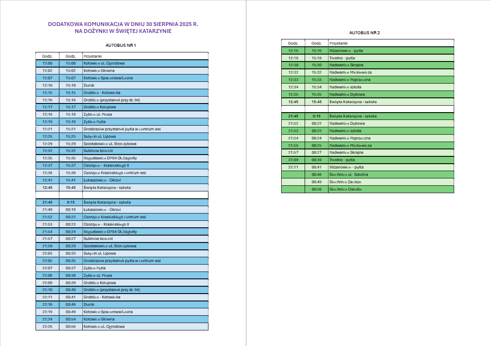Click "Bogusławice DP04 Gł./Jagiełły" in the 12:35 row
491x346 pixels.
click(x=110, y=158)
